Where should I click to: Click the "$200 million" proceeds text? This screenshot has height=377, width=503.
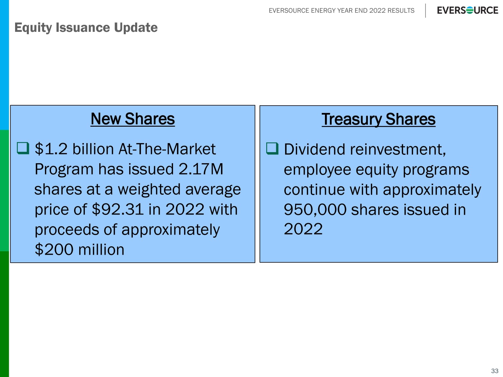[x=79, y=250]
